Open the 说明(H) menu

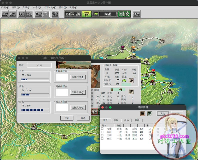click(73, 8)
